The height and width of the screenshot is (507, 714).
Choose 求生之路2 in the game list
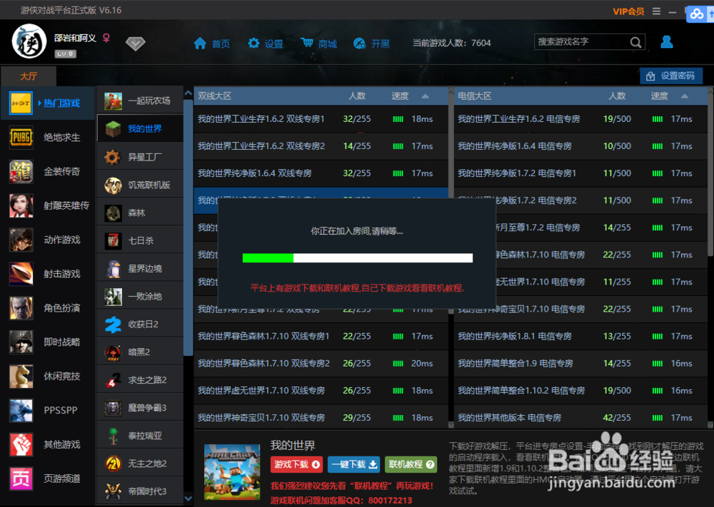(x=140, y=379)
